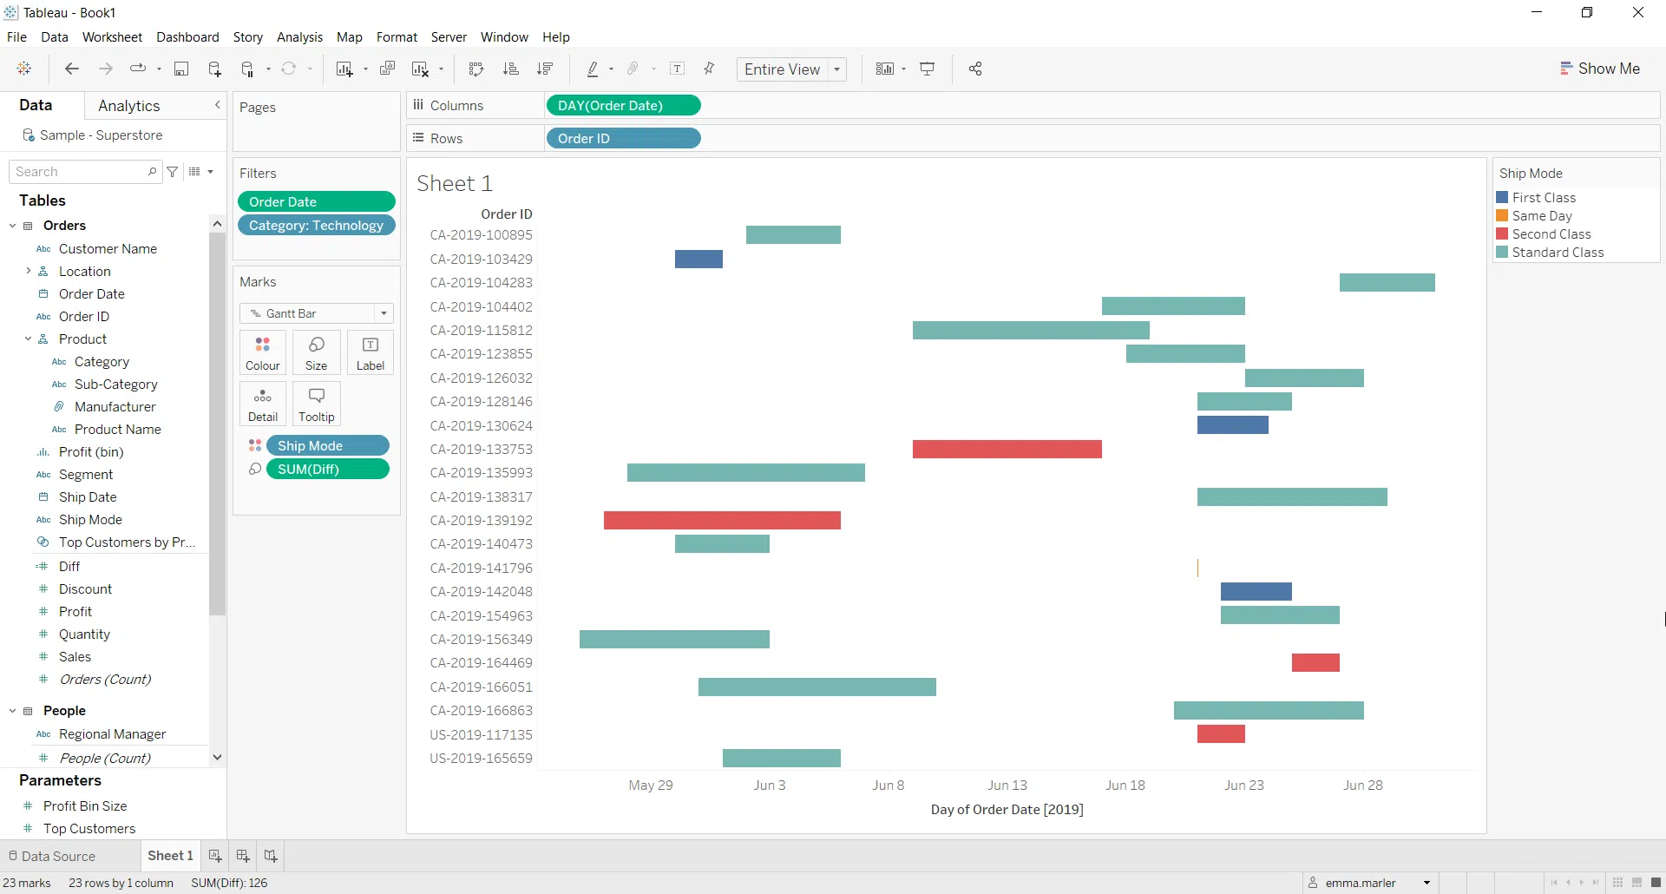Open the Data Source tab

pyautogui.click(x=57, y=856)
